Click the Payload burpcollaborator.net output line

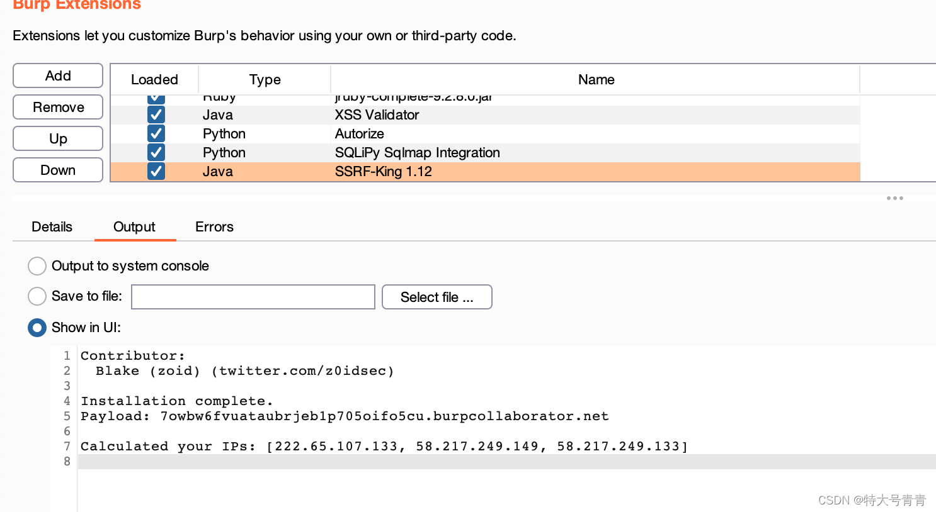coord(345,416)
